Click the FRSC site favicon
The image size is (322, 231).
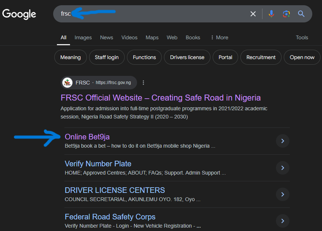[x=67, y=83]
